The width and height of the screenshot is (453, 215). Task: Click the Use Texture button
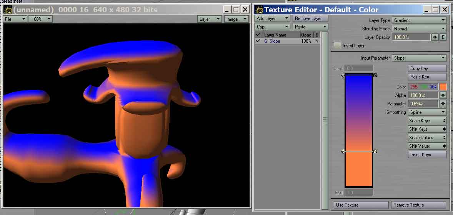[x=361, y=205]
